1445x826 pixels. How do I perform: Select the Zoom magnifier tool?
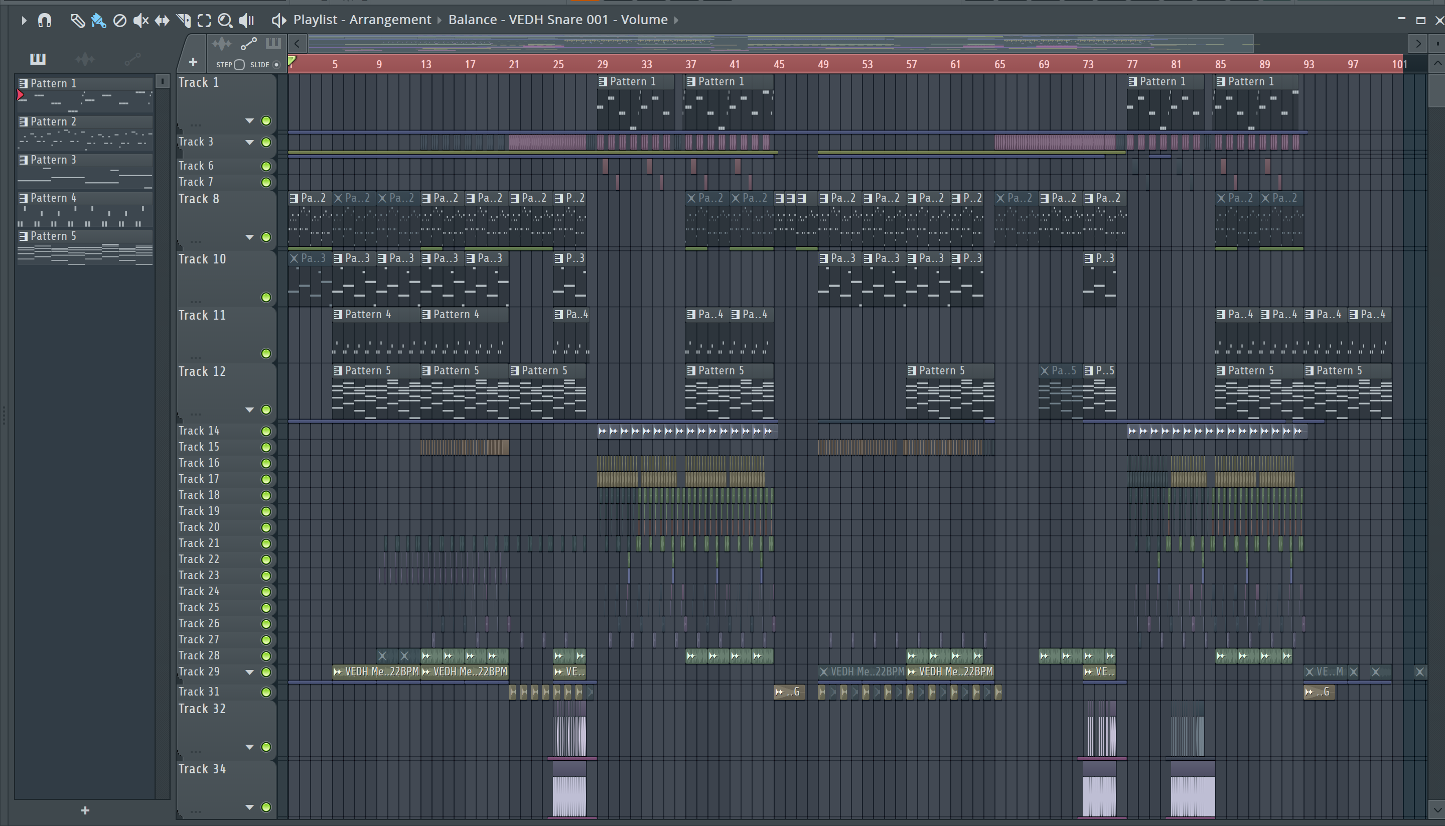pyautogui.click(x=225, y=21)
